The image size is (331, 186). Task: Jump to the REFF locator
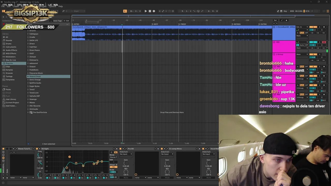coord(155,24)
